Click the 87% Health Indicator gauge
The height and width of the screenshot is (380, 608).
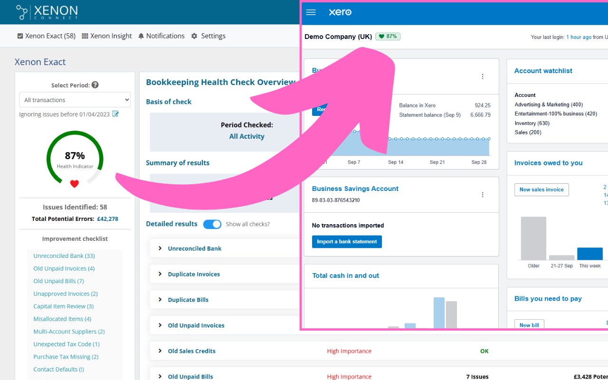(75, 159)
